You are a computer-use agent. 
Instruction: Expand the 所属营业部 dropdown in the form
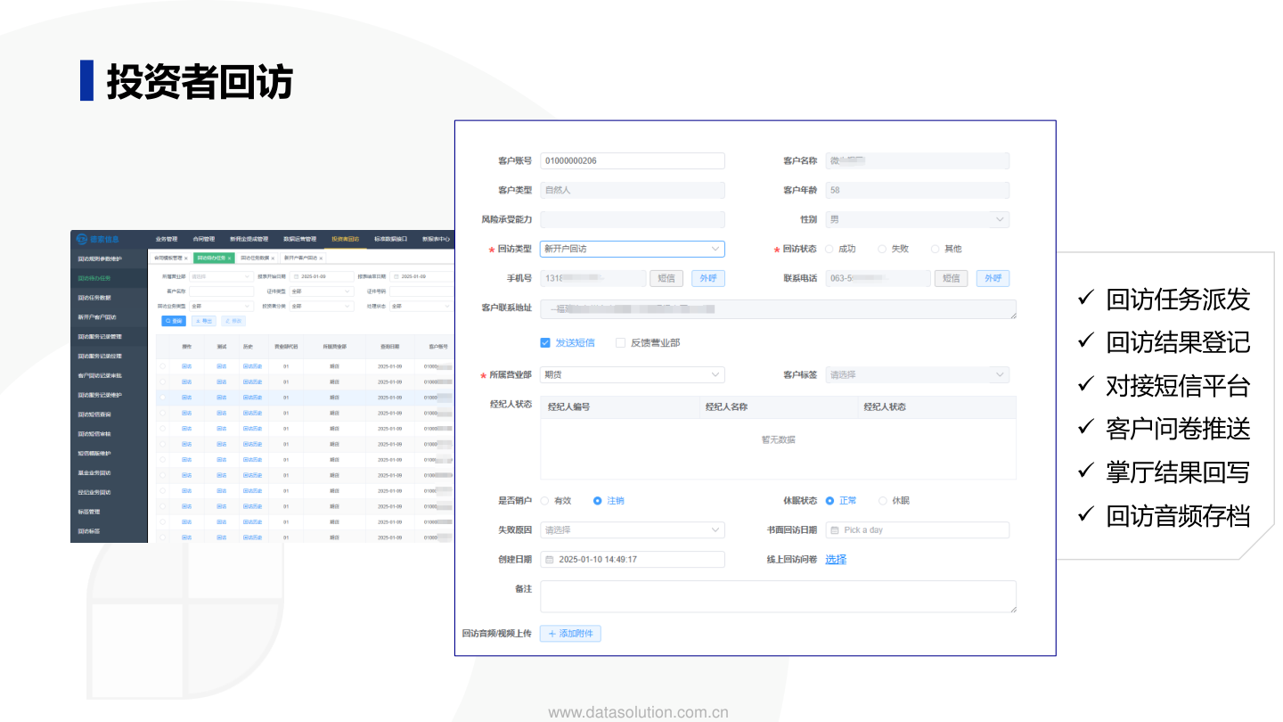pyautogui.click(x=633, y=375)
